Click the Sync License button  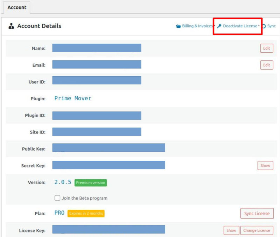[257, 213]
